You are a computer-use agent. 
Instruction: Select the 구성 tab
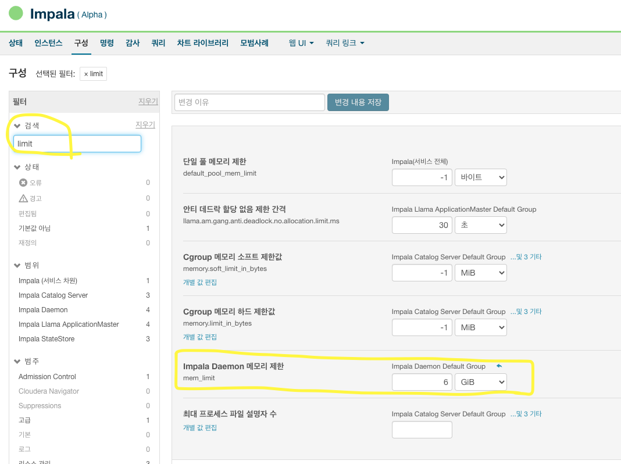point(81,43)
